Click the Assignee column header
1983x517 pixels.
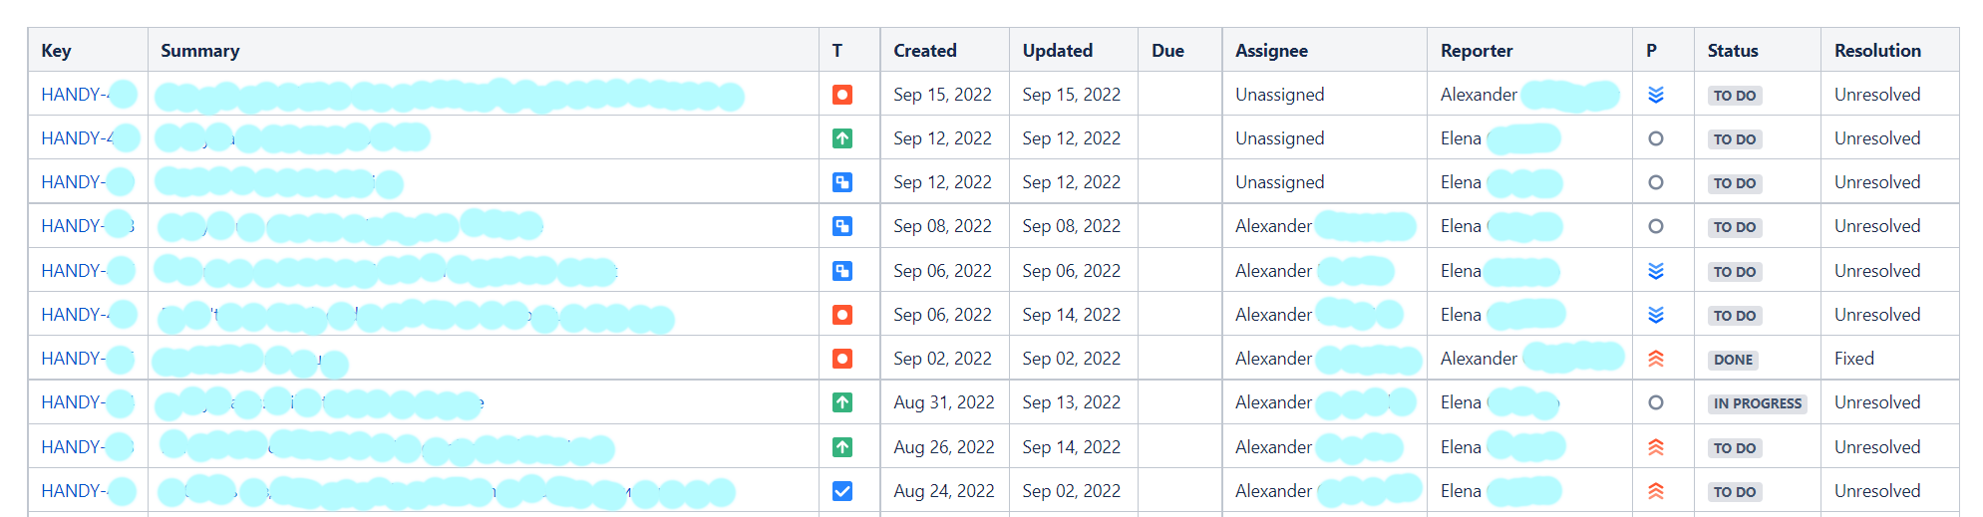(x=1272, y=51)
